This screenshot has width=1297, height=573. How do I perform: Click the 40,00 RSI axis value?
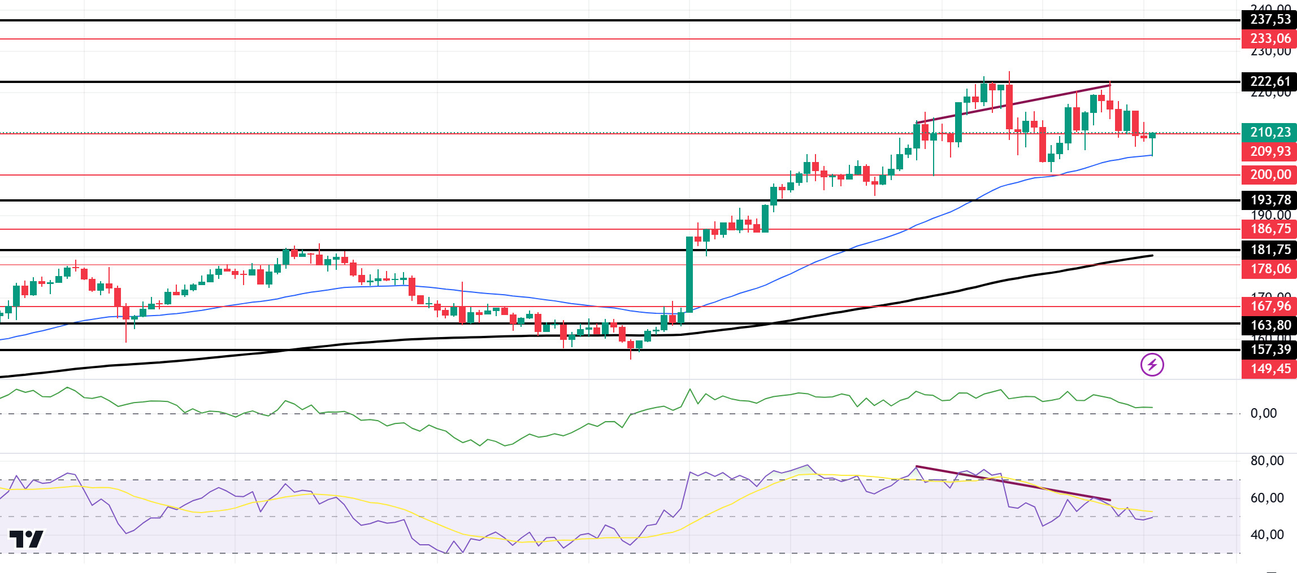(x=1267, y=535)
